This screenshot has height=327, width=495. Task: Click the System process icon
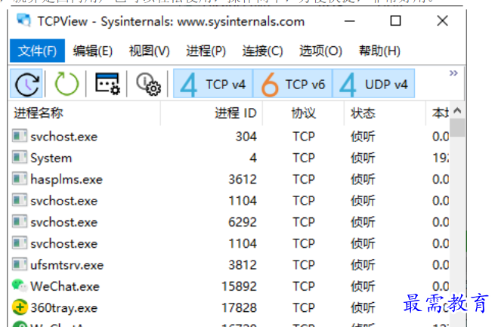click(19, 157)
